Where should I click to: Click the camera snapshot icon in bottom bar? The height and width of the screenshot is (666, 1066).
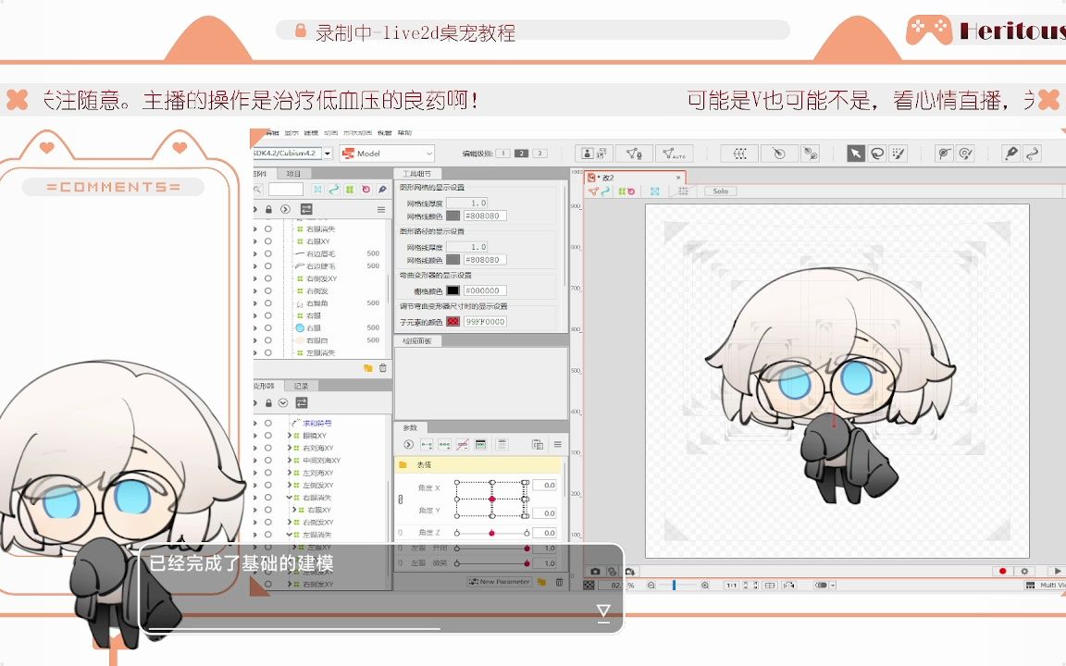(595, 572)
